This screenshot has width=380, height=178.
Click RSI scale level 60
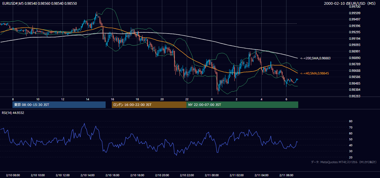351,133
